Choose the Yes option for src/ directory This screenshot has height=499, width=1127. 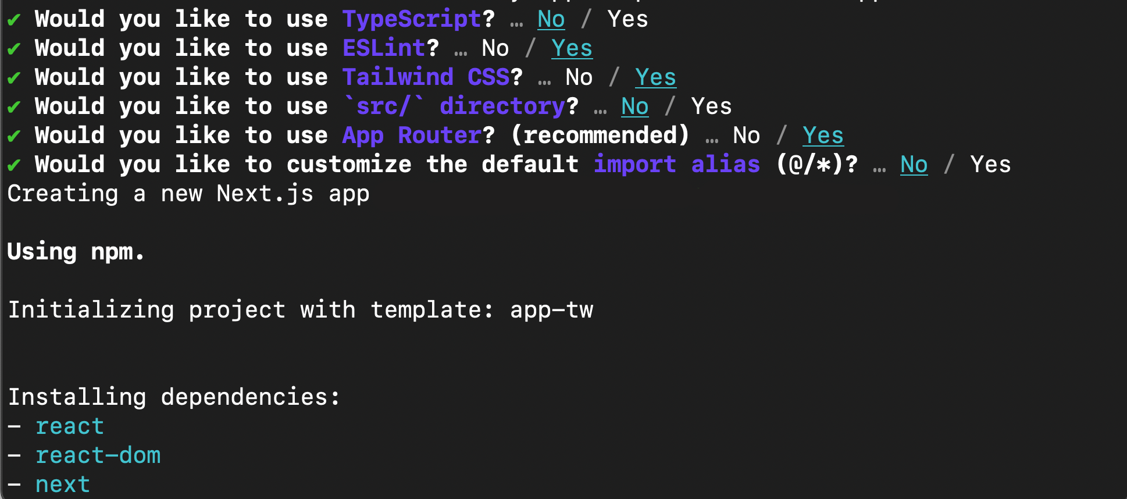(711, 107)
